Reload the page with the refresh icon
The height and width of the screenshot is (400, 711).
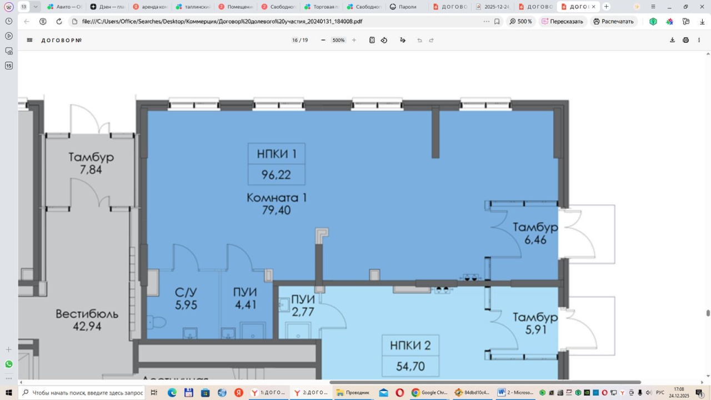pyautogui.click(x=59, y=21)
